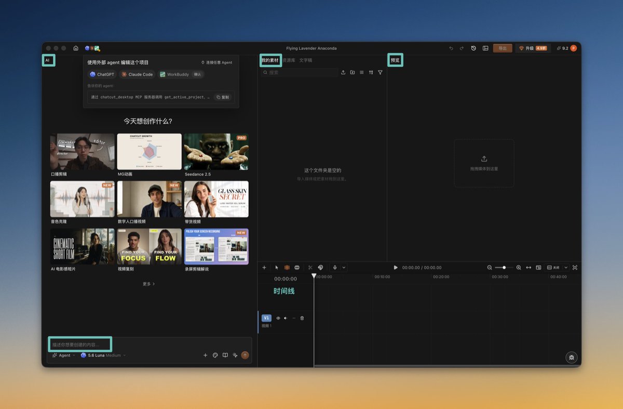
Task: Open the Agent mode dropdown
Action: click(64, 355)
